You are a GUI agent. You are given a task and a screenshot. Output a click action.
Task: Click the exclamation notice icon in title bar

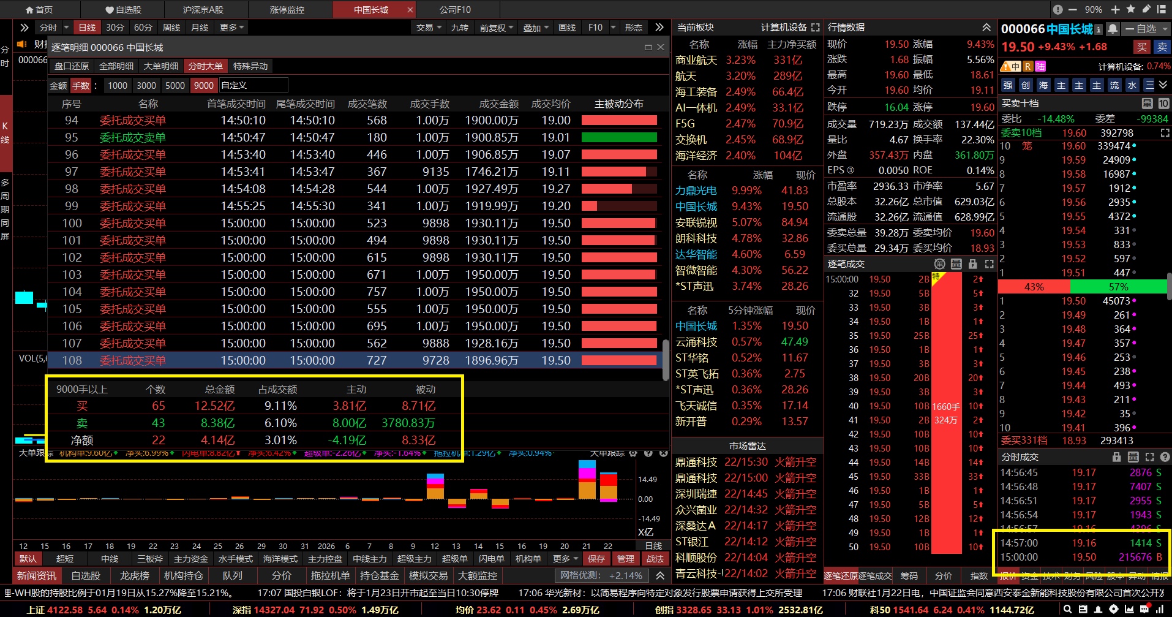click(1057, 9)
